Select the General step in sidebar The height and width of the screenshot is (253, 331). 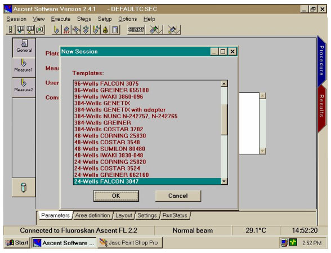tap(24, 47)
